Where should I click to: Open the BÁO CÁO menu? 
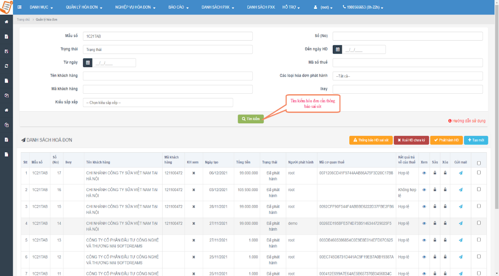click(x=178, y=8)
